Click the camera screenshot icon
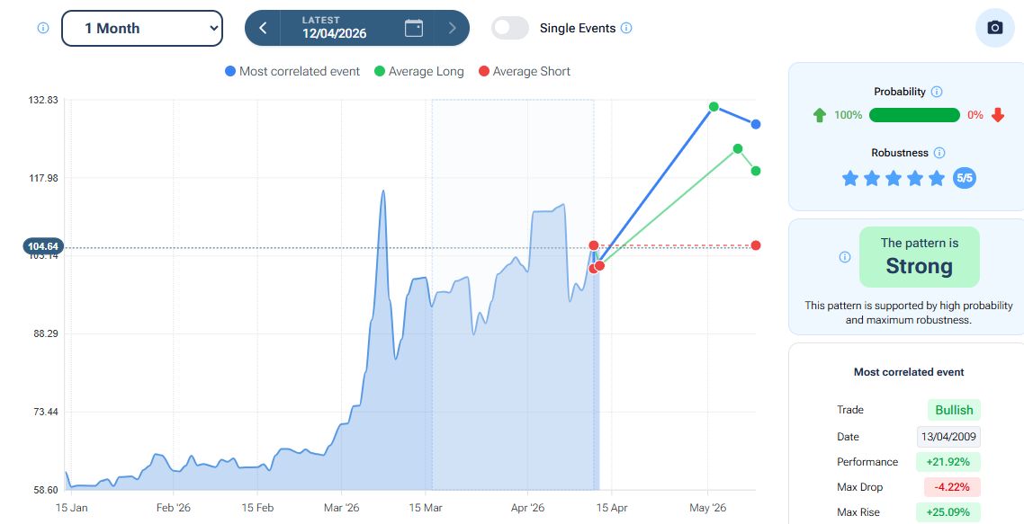This screenshot has height=524, width=1024. point(994,28)
